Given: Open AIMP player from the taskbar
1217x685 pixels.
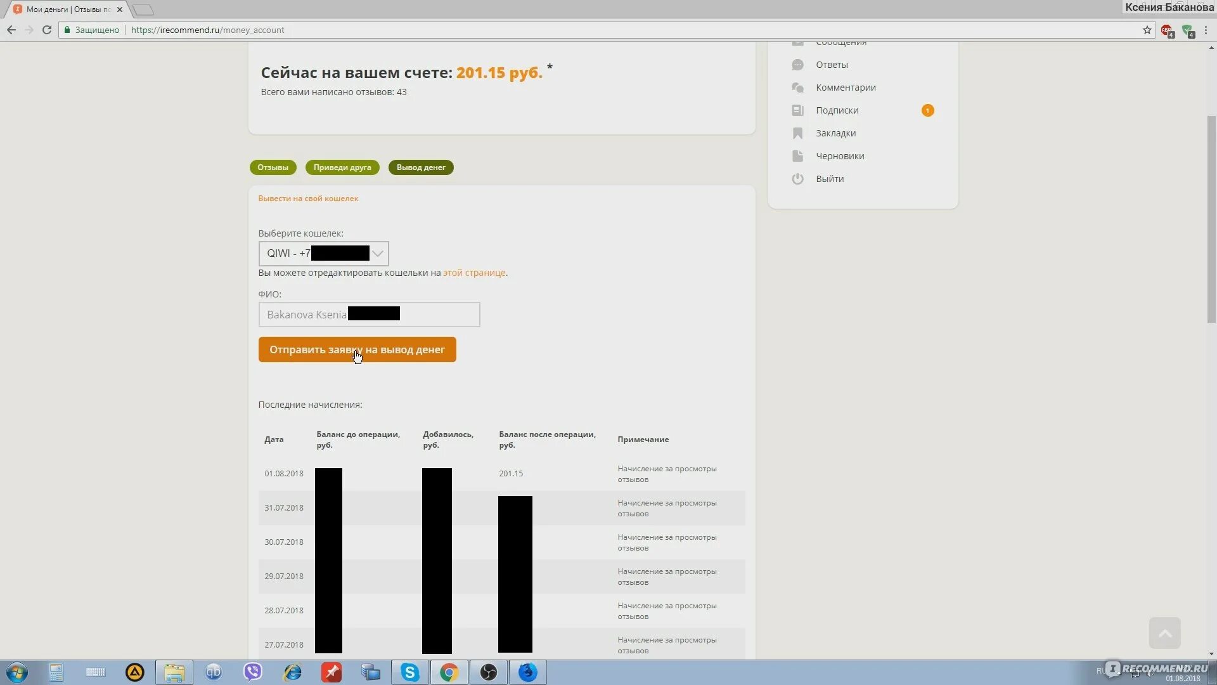Looking at the screenshot, I should [134, 672].
